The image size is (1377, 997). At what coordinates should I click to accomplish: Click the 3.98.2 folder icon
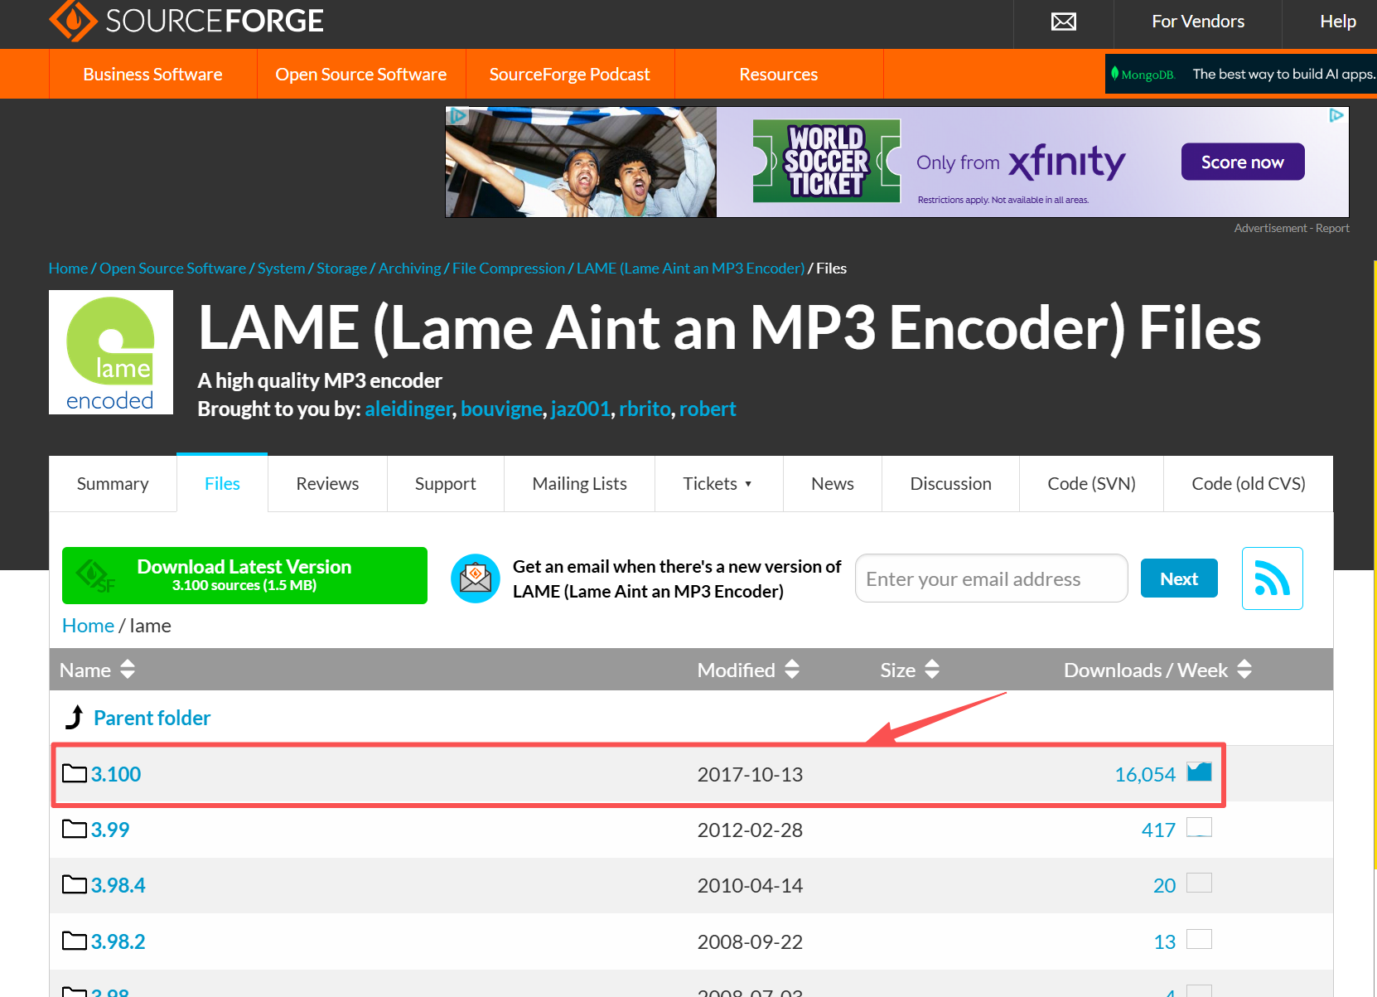[x=75, y=941]
